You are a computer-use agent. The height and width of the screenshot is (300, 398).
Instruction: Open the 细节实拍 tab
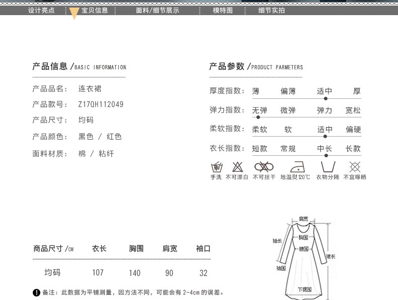tap(272, 10)
